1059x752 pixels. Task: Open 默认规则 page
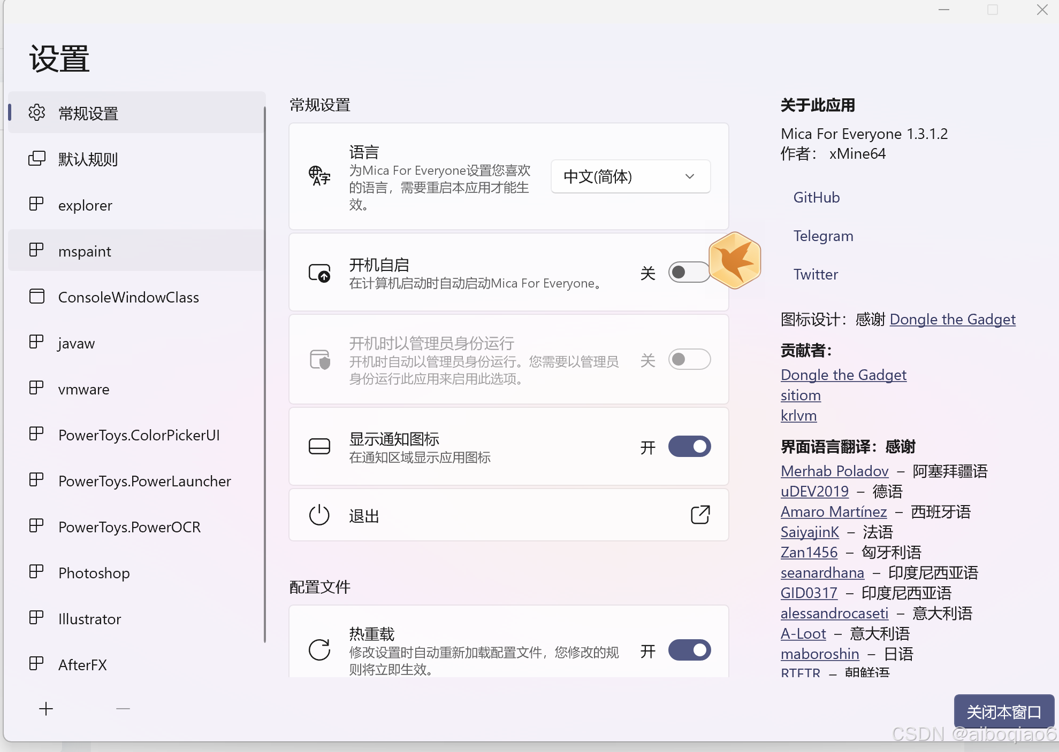click(x=136, y=159)
